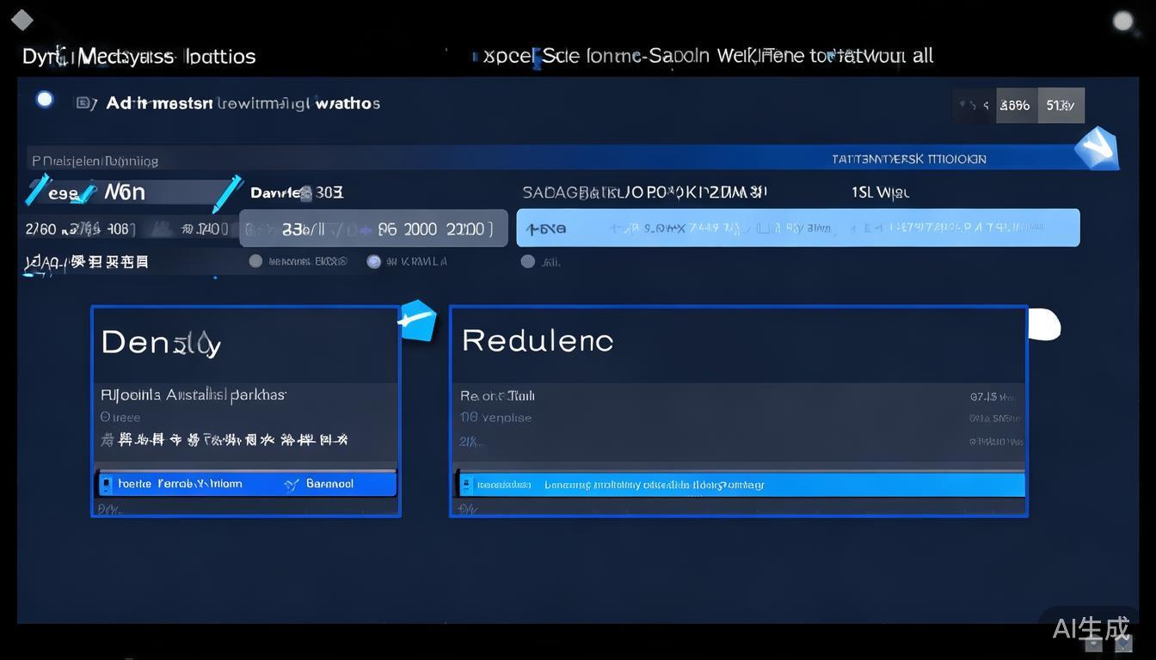Open the 1SL Wiqel tab
Viewport: 1156px width, 660px height.
tap(880, 192)
